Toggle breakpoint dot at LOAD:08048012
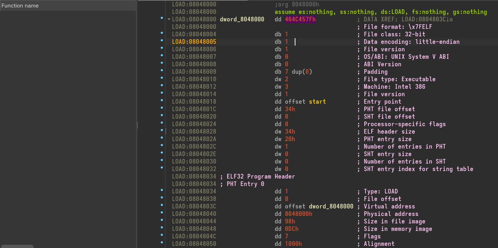Screen dimensions: 498x248 [162, 85]
